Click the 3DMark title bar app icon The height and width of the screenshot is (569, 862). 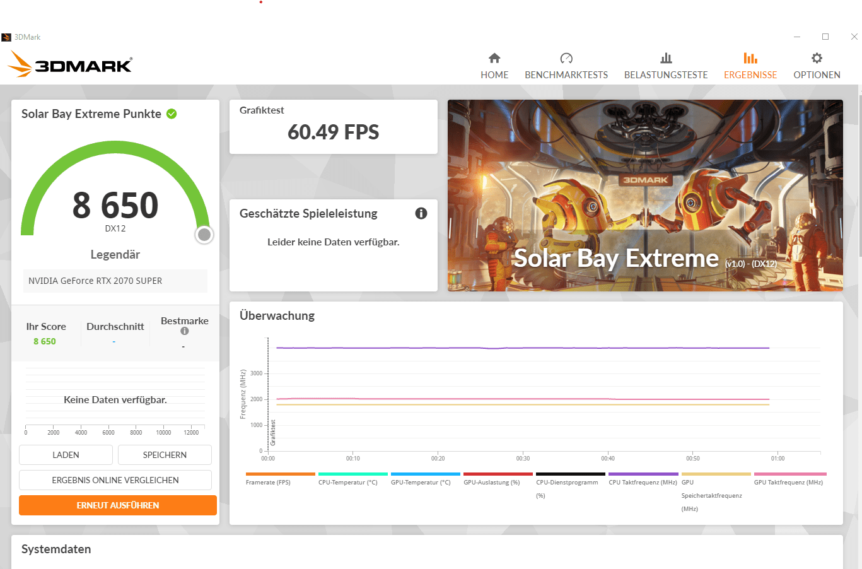coord(6,37)
